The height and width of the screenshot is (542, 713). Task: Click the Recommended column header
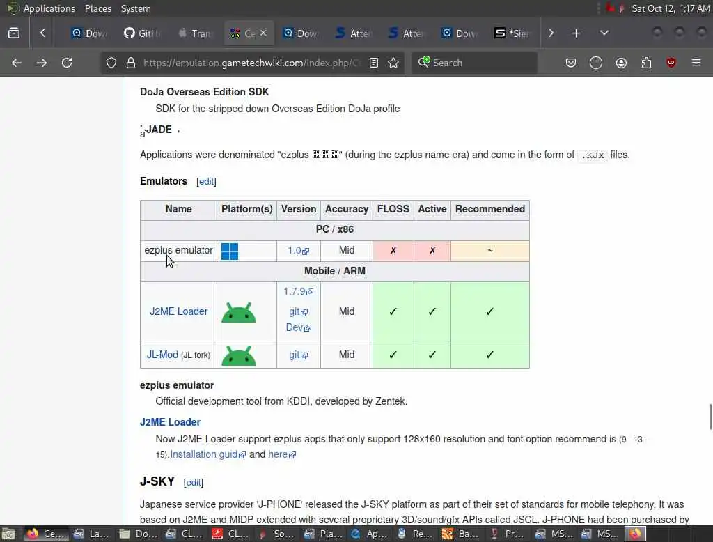tap(489, 209)
